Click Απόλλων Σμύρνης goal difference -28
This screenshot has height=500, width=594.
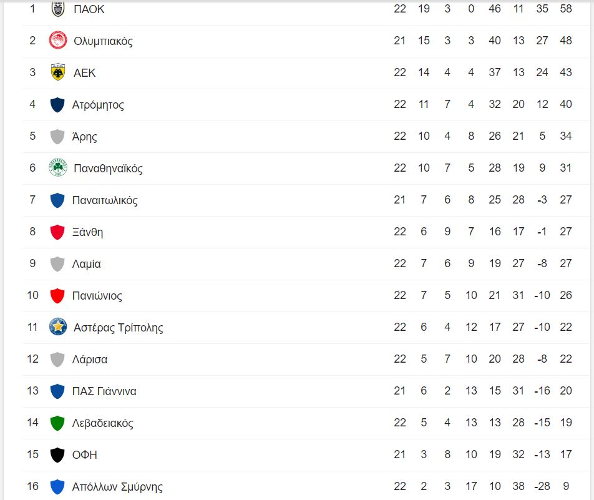542,487
